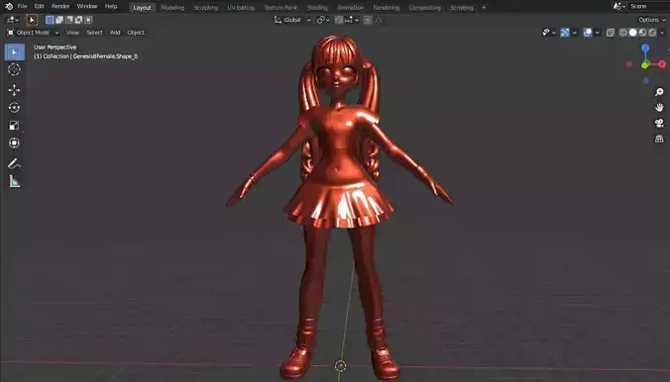Image resolution: width=670 pixels, height=382 pixels.
Task: Click the blue Z axis gizmo ball
Action: click(645, 48)
